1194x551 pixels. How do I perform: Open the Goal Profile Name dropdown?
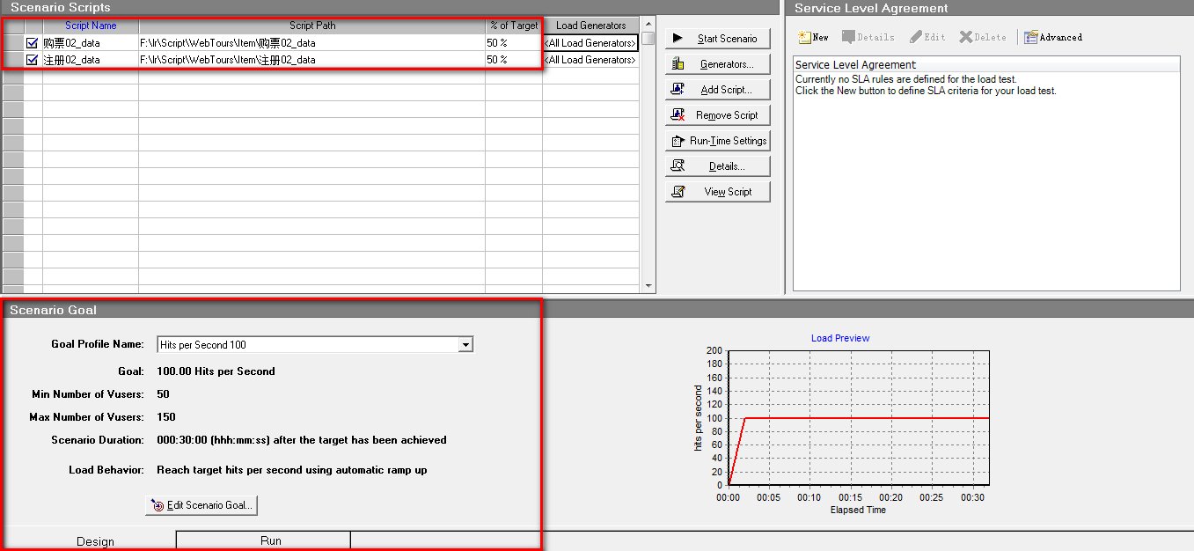(466, 345)
